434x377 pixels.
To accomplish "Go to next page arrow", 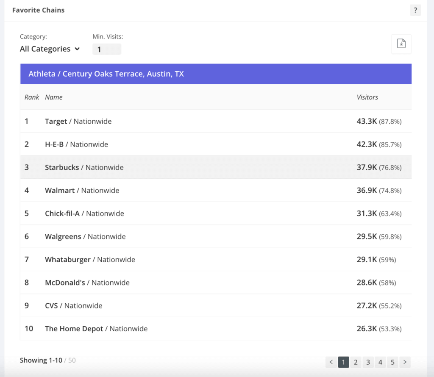I will pyautogui.click(x=405, y=362).
